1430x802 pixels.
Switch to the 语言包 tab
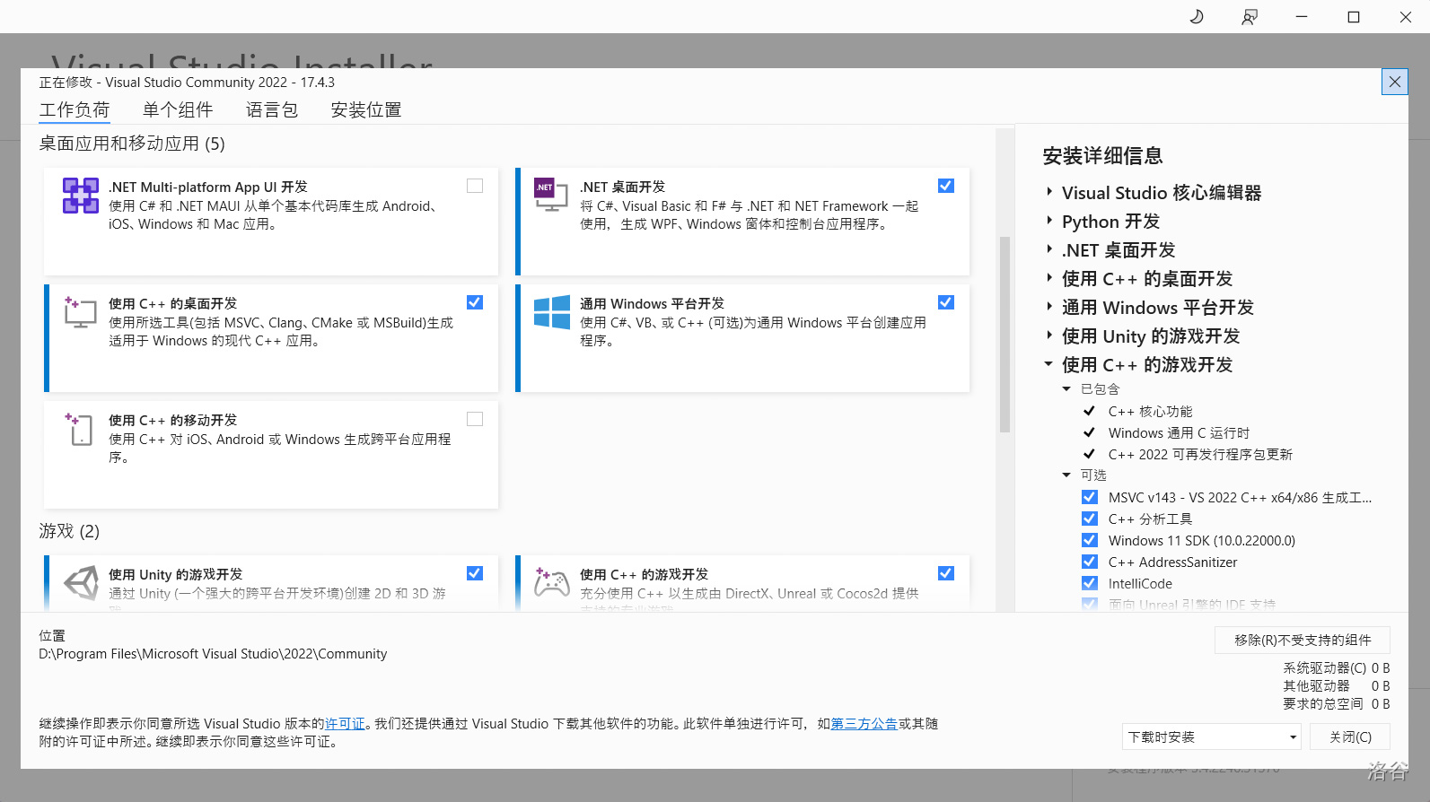click(x=272, y=109)
